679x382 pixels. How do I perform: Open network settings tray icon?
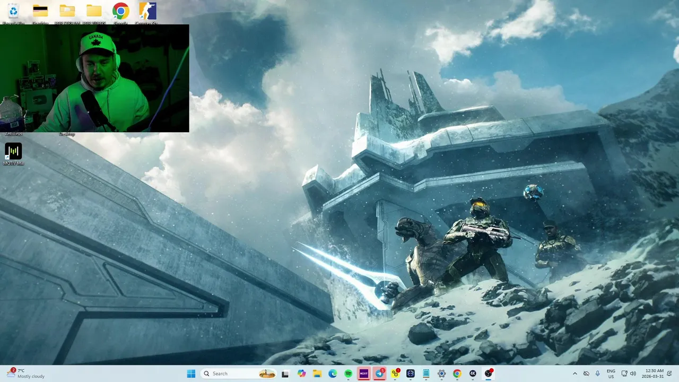click(625, 374)
